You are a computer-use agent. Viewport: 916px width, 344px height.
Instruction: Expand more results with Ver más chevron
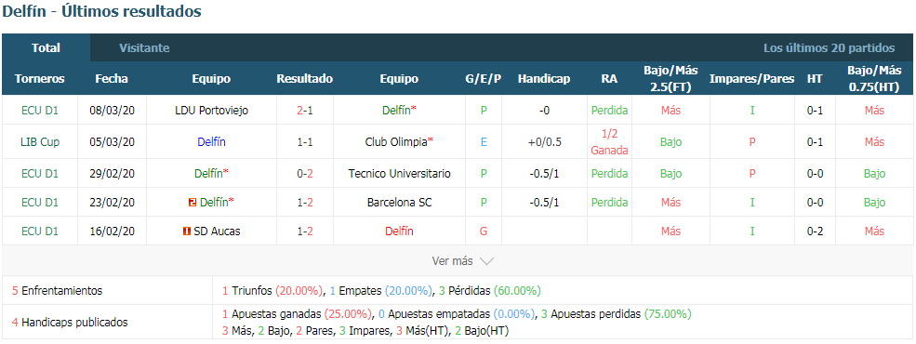coord(486,261)
